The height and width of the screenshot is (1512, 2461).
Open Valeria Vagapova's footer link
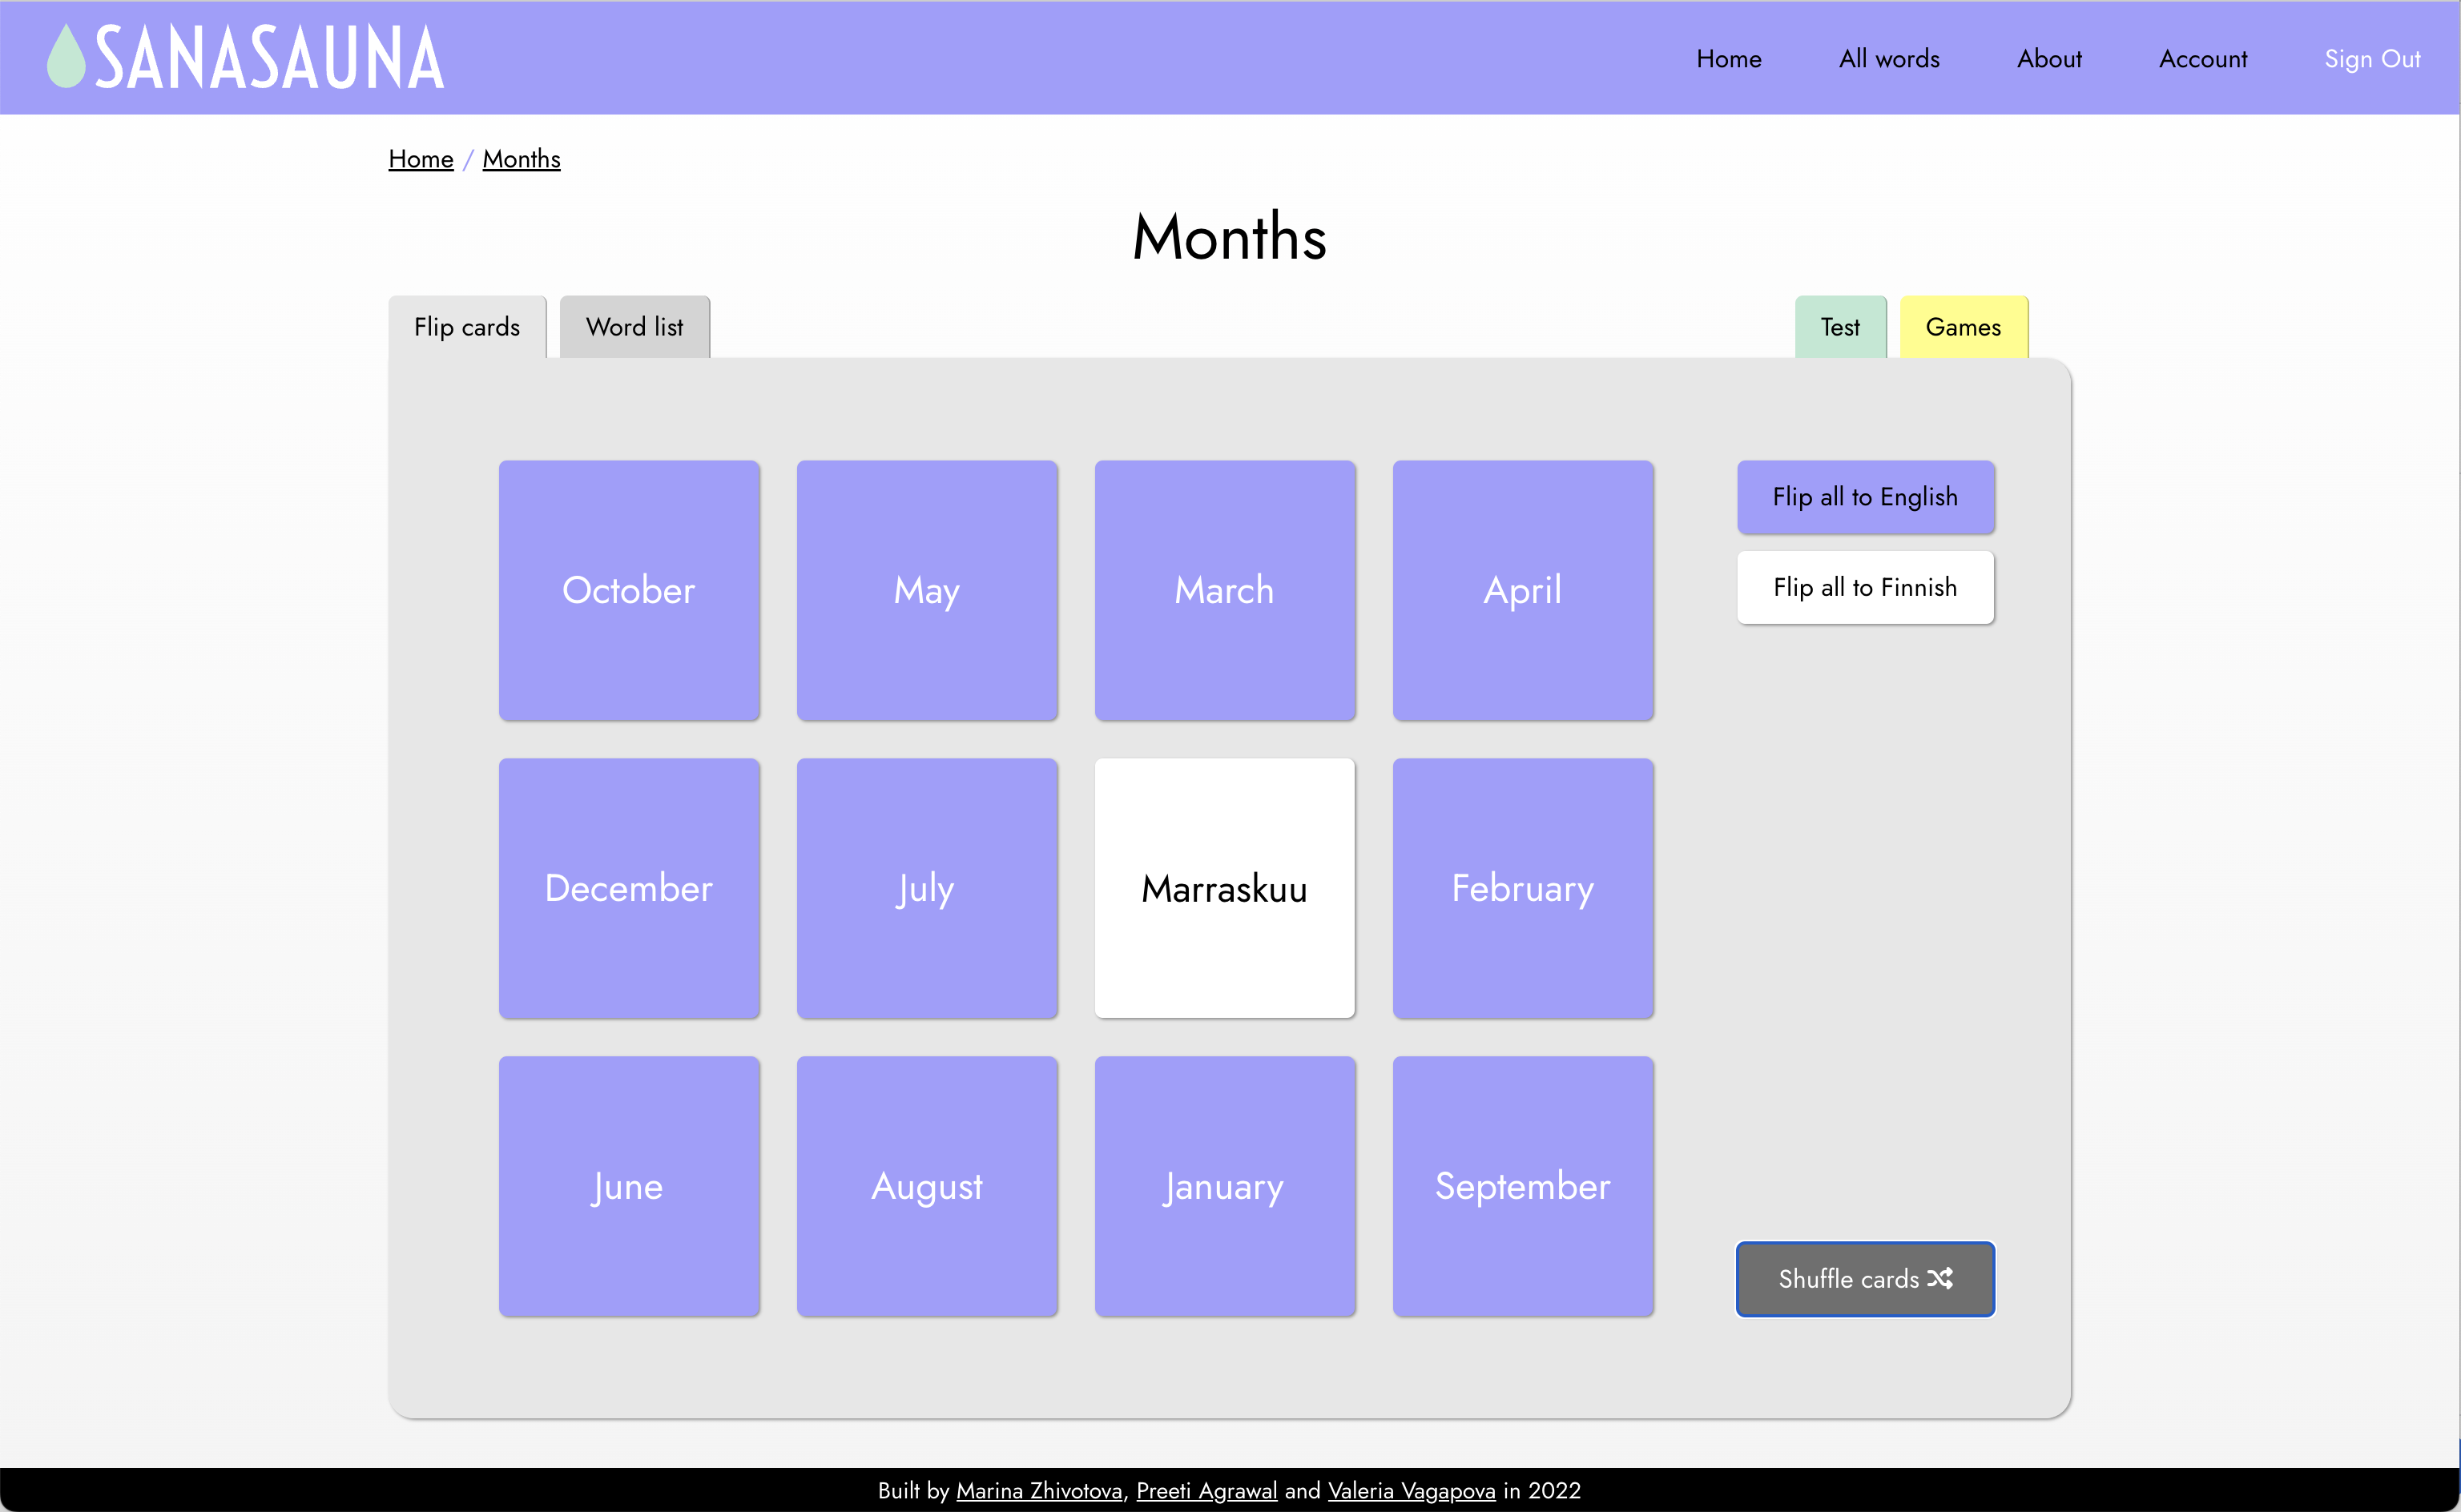(x=1411, y=1490)
